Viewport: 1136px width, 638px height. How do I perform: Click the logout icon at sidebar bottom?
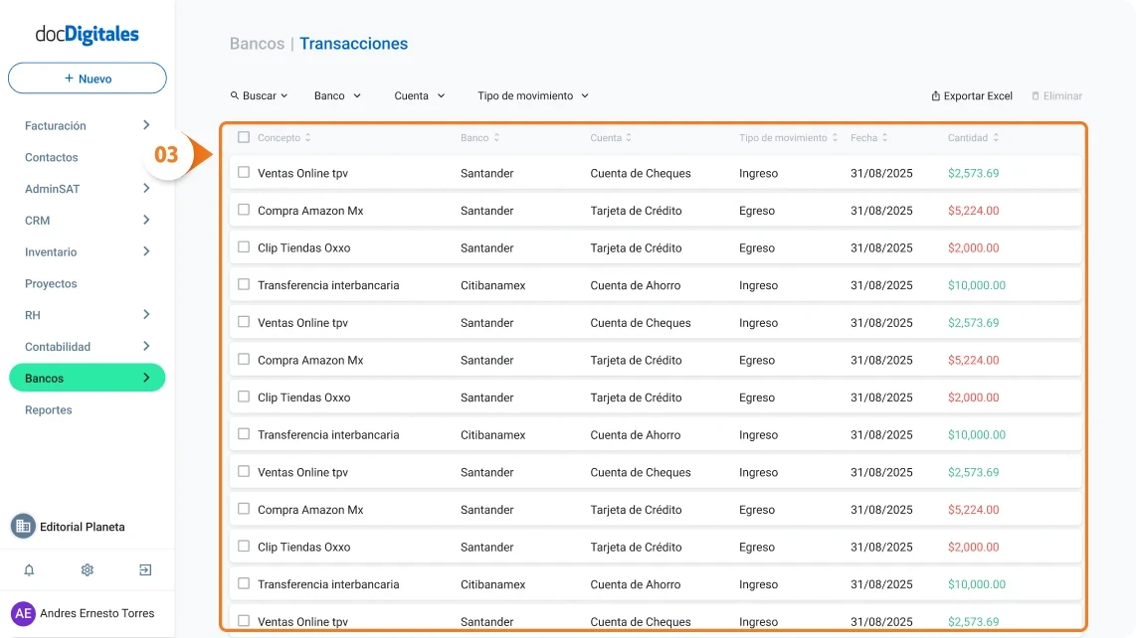(145, 569)
